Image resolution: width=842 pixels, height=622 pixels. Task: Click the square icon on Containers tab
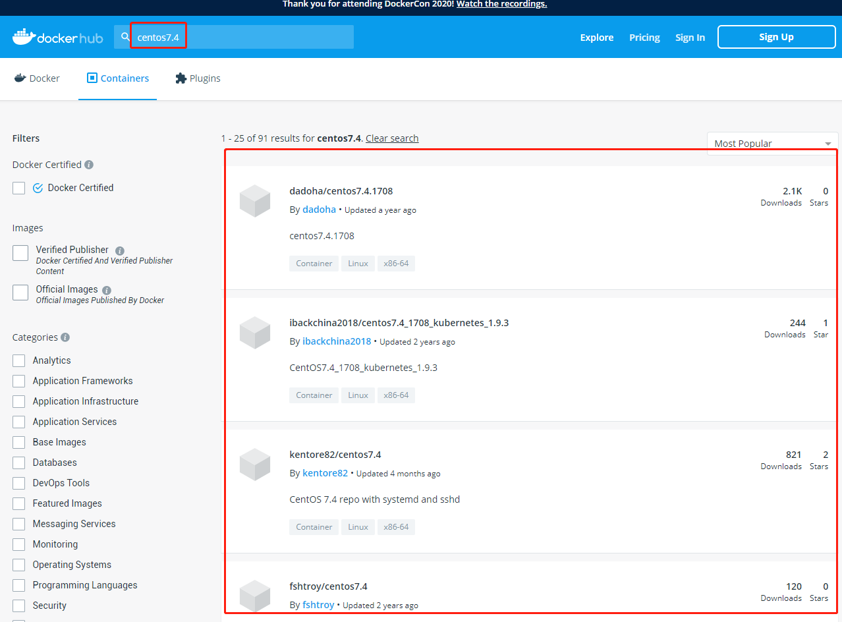click(92, 78)
